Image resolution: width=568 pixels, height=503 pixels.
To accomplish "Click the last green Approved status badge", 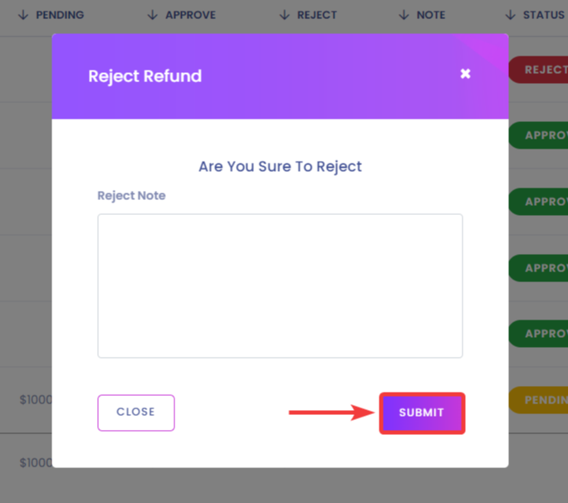I will pyautogui.click(x=538, y=334).
